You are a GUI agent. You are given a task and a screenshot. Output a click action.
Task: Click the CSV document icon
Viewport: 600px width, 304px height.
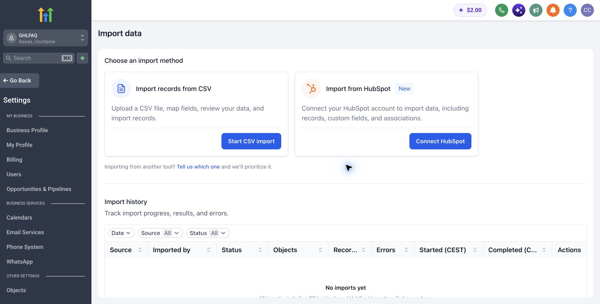[x=121, y=89]
